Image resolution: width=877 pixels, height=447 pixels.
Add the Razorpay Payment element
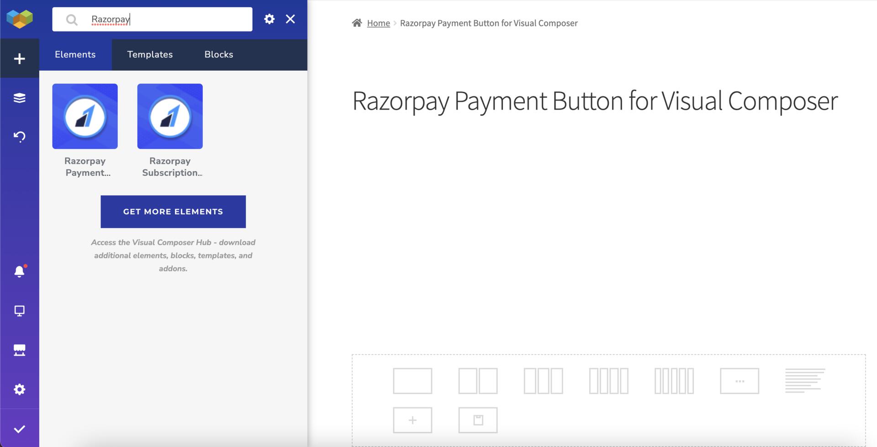coord(85,116)
